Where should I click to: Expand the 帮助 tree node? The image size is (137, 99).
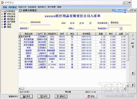click(2, 27)
